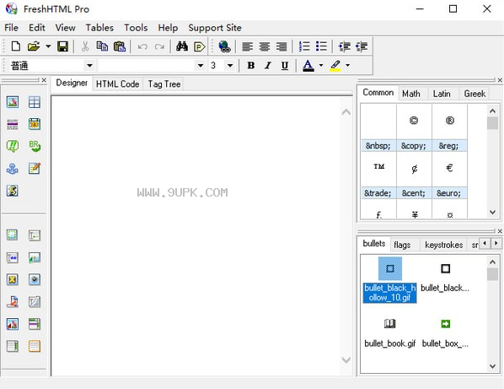Switch to the Greek symbols tab

coord(475,94)
